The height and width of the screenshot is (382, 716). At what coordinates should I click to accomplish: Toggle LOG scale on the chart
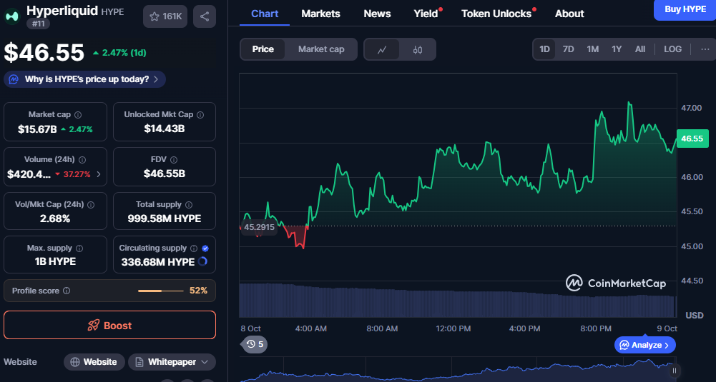click(x=672, y=49)
